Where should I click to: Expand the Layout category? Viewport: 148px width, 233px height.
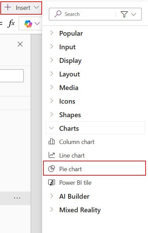point(95,74)
